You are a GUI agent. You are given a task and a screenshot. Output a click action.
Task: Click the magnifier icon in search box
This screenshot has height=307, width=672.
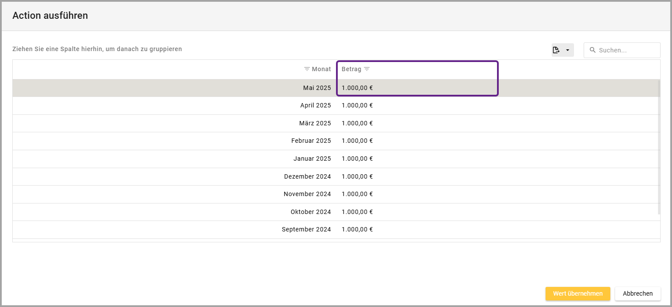click(593, 50)
